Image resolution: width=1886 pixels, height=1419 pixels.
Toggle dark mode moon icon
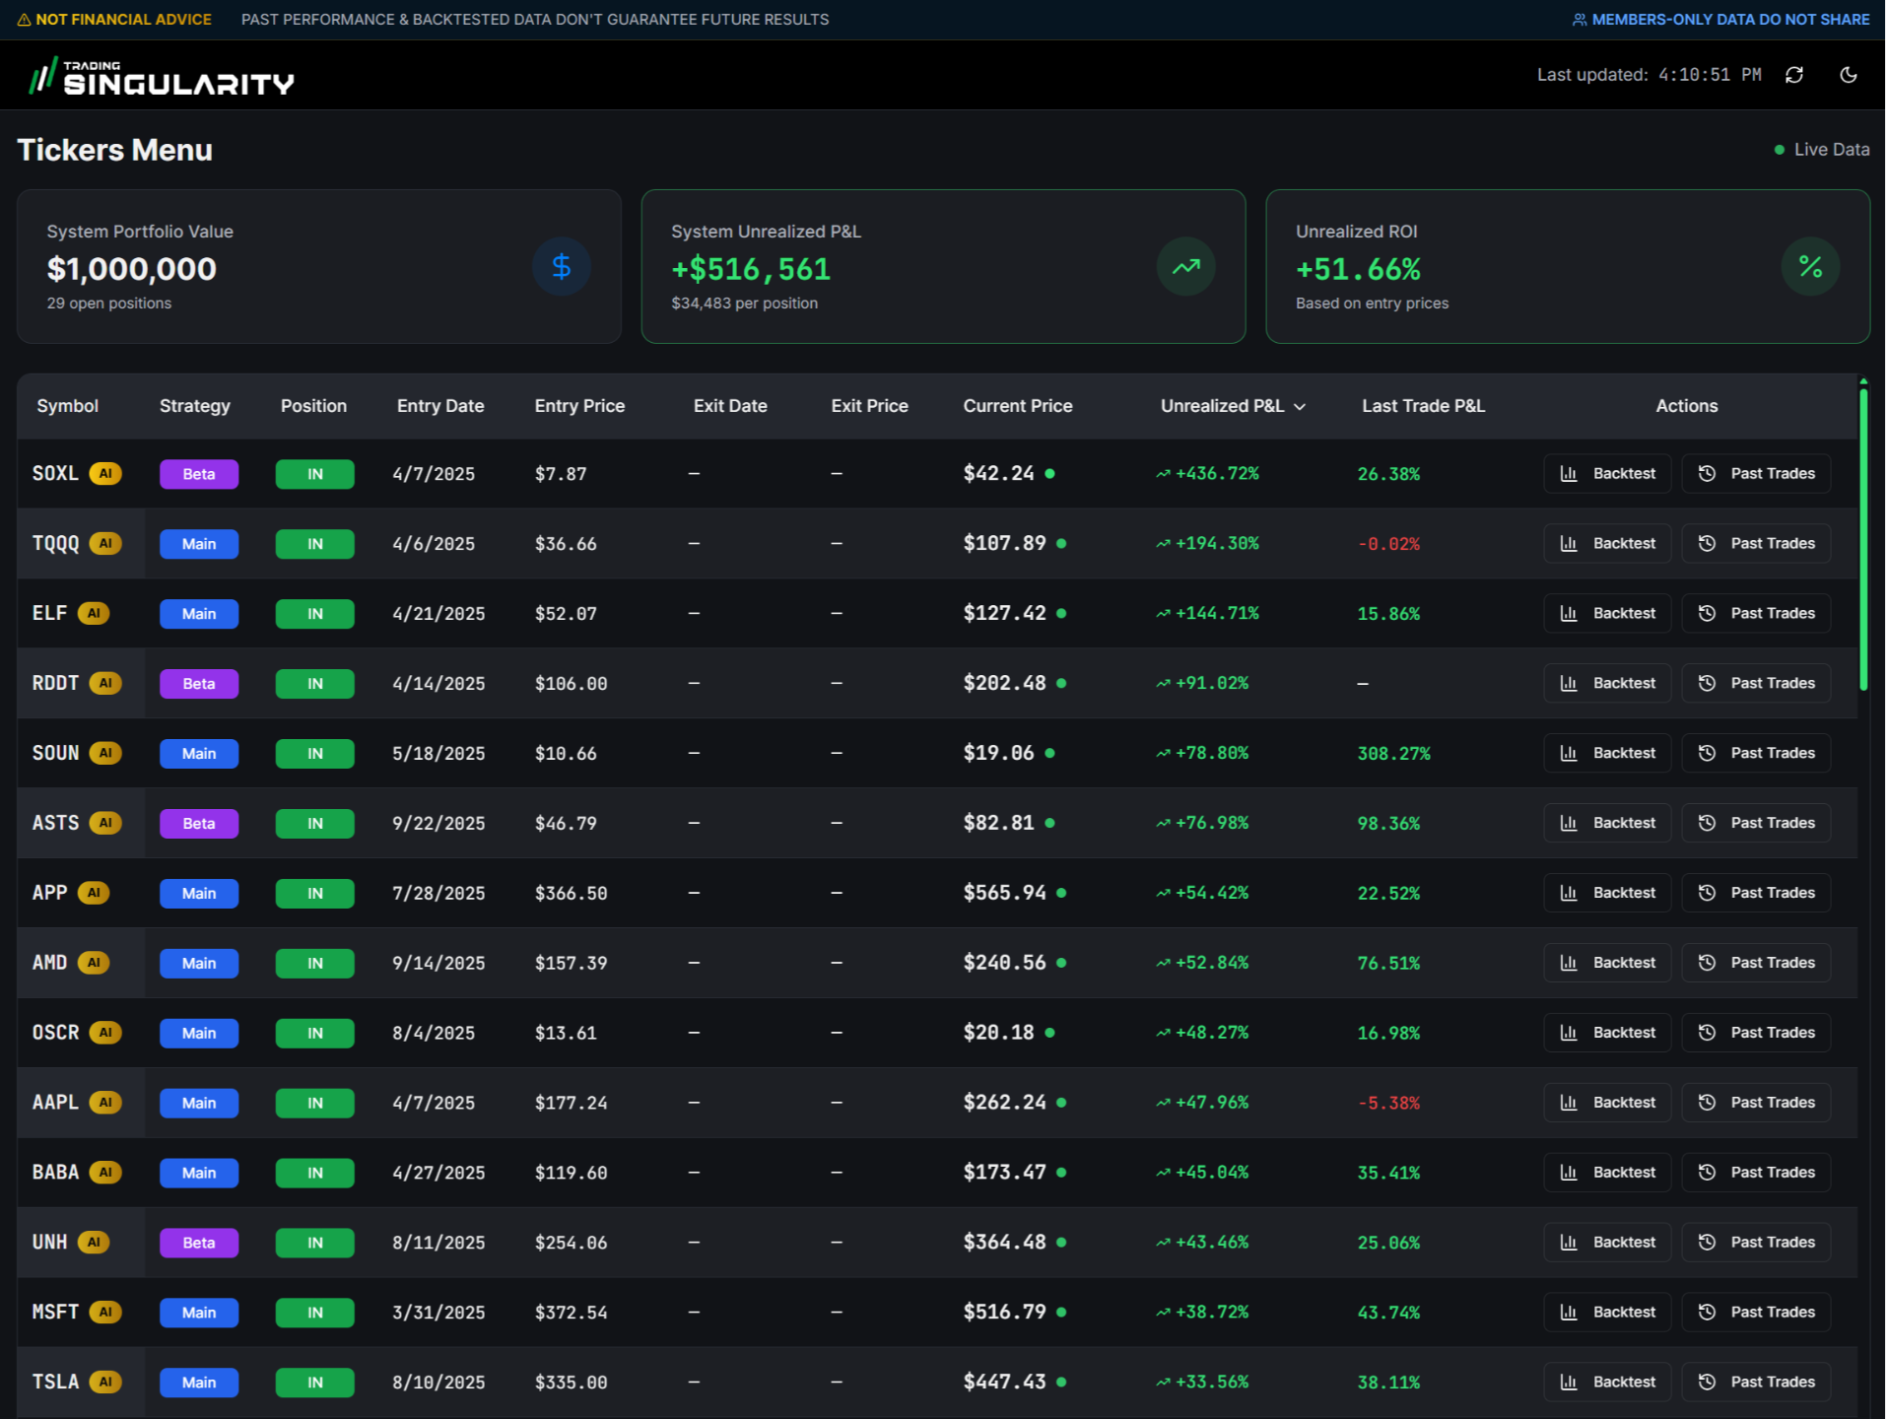click(x=1849, y=75)
